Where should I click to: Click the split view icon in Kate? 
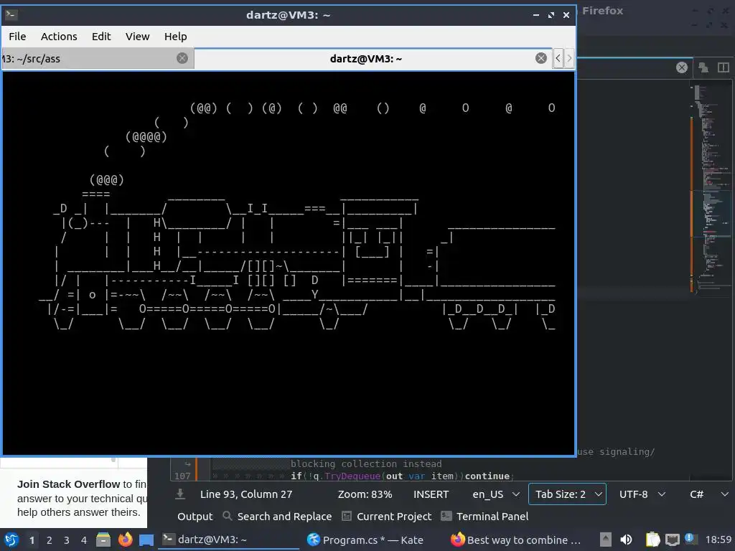tap(724, 67)
